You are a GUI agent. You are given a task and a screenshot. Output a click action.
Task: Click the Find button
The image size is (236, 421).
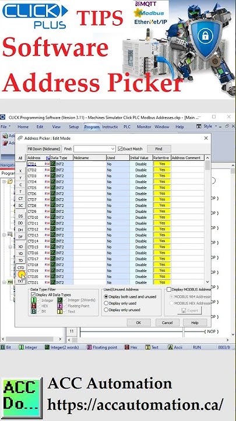pyautogui.click(x=158, y=149)
